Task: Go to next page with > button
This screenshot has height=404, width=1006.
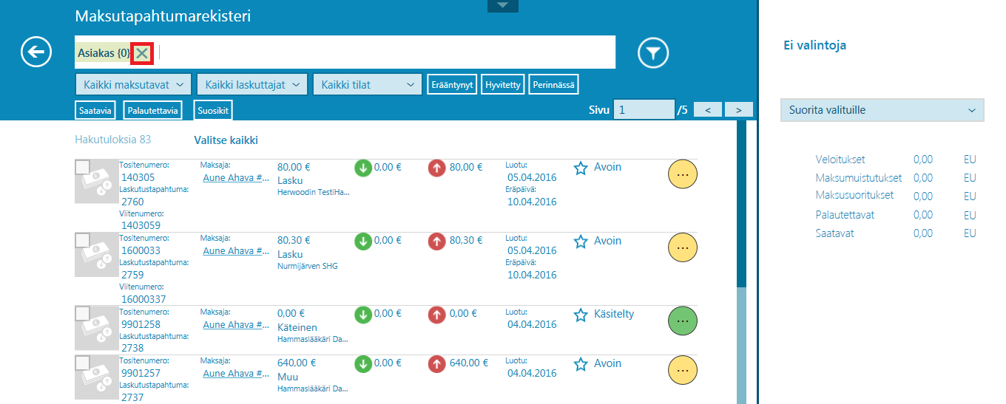Action: 737,110
